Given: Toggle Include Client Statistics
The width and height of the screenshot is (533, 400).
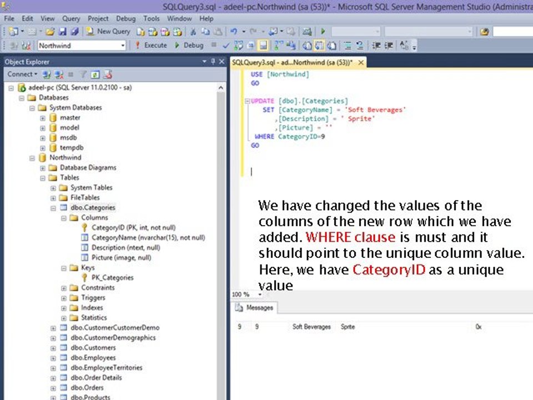Looking at the screenshot, I should 290,45.
